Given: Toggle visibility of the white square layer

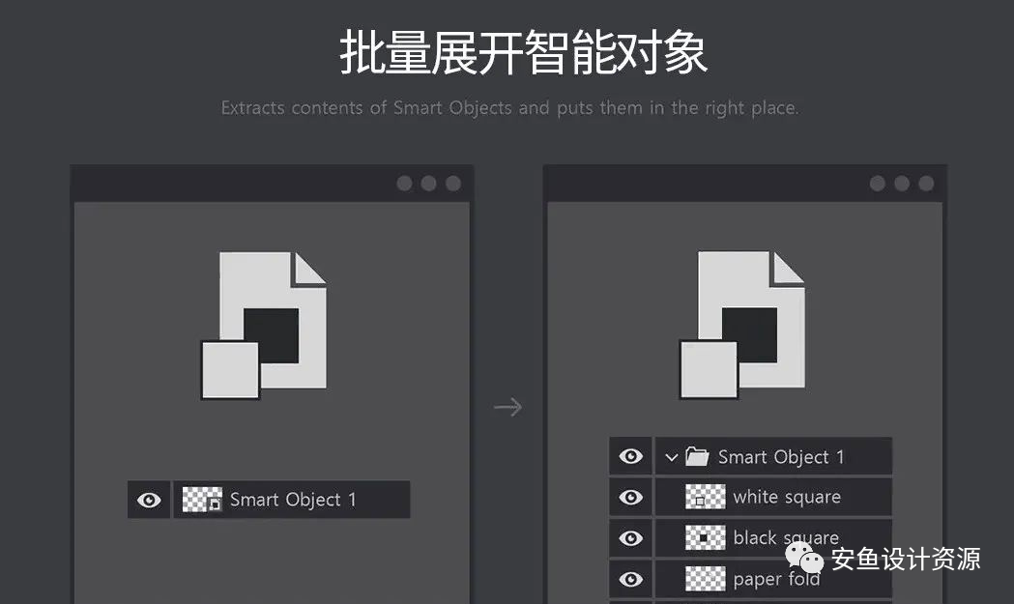Looking at the screenshot, I should (x=630, y=497).
